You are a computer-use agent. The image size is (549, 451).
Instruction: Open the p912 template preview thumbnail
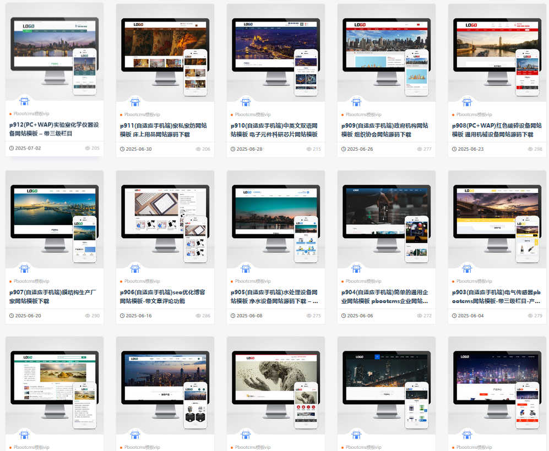[54, 52]
